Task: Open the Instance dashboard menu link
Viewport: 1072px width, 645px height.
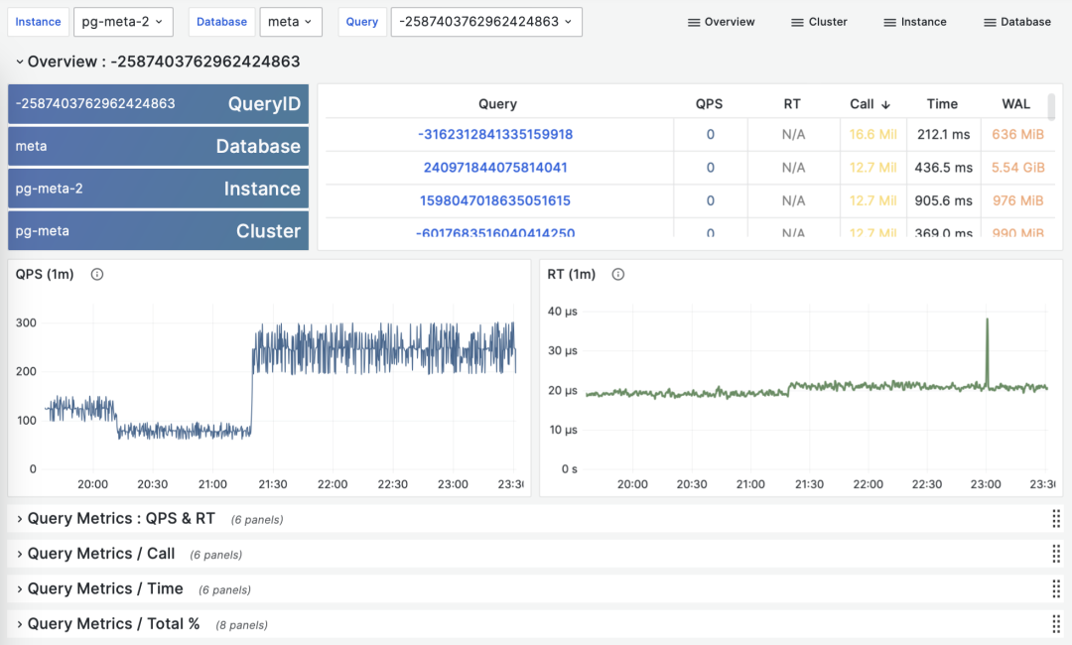Action: click(x=914, y=22)
